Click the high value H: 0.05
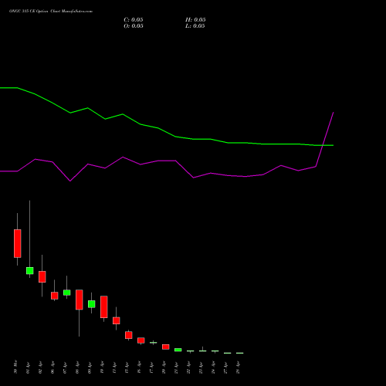 [195, 20]
